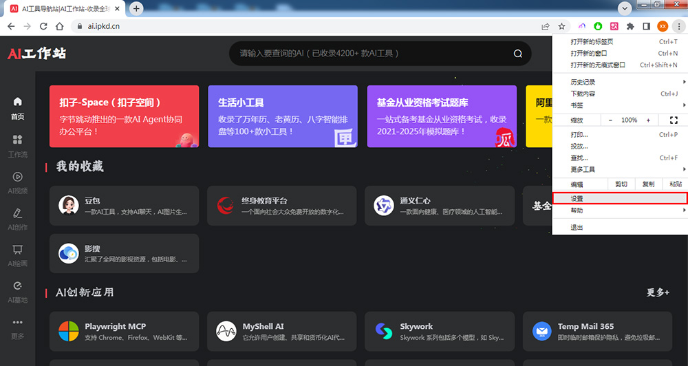Open the 基金从业资格考试题库 banner card

442,116
